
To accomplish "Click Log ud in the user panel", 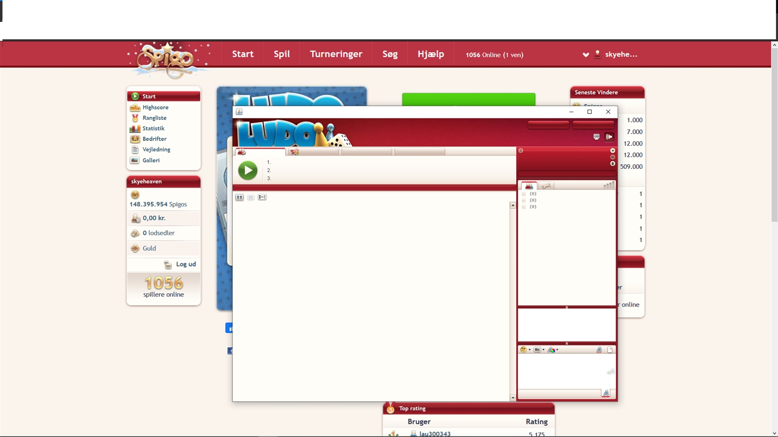I will pos(186,264).
